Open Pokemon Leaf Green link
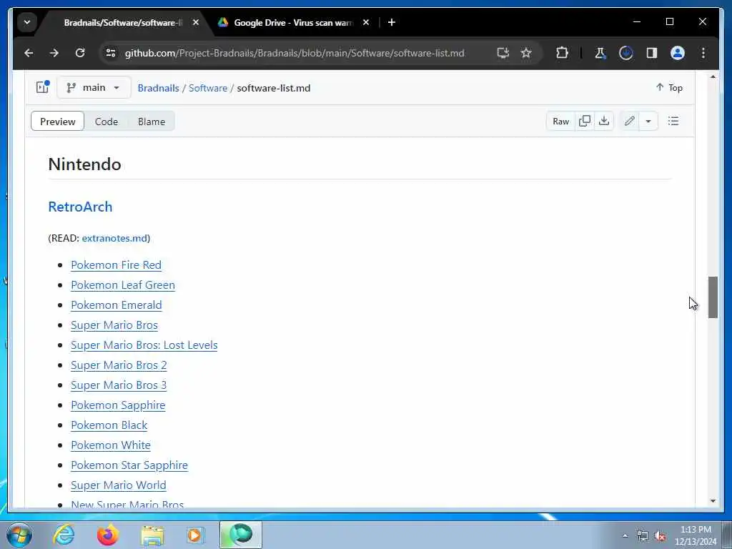The width and height of the screenshot is (732, 549). coord(123,285)
